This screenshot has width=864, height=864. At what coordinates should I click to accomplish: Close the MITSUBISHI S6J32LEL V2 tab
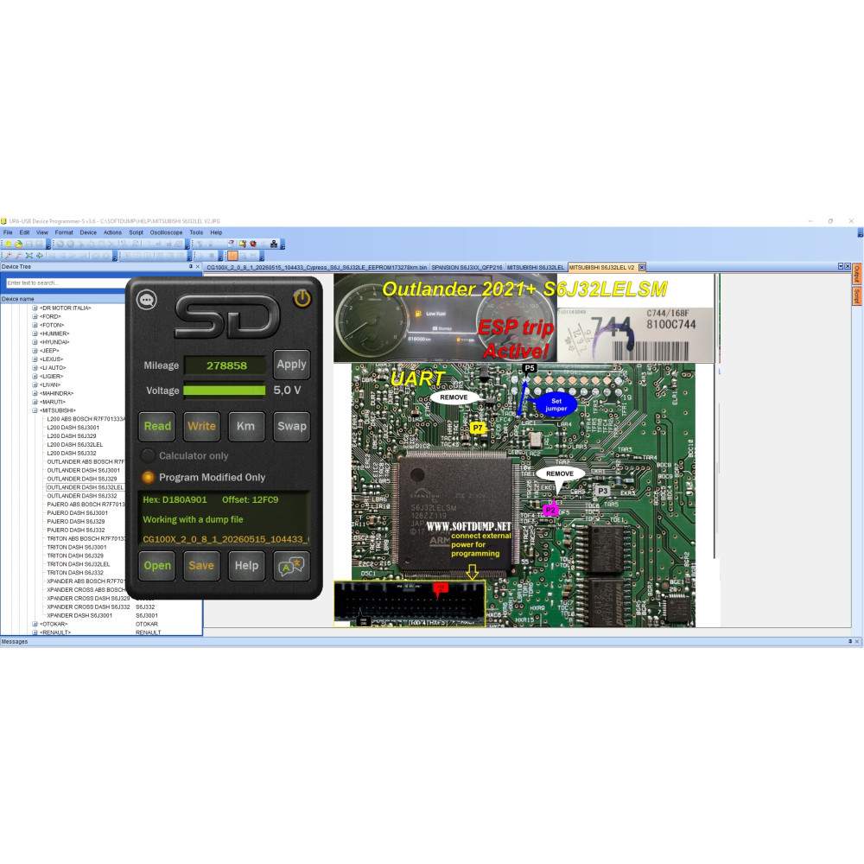tap(641, 267)
